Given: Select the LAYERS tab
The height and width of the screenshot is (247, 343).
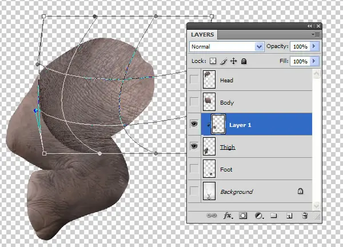Looking at the screenshot, I should [x=202, y=34].
